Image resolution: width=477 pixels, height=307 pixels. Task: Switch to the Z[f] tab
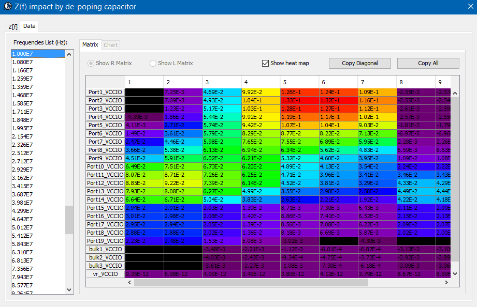point(13,26)
